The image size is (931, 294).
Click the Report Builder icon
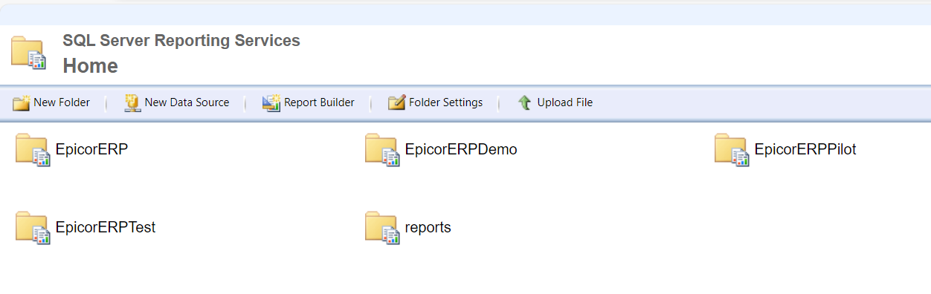point(271,102)
